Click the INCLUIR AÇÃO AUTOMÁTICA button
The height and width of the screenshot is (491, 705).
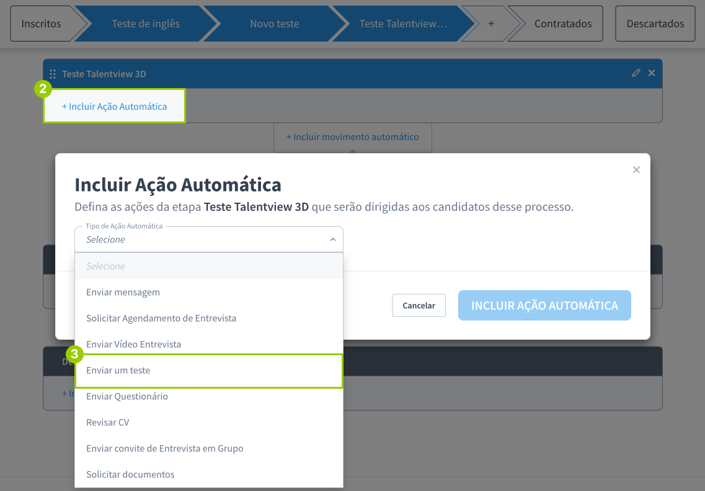[544, 306]
